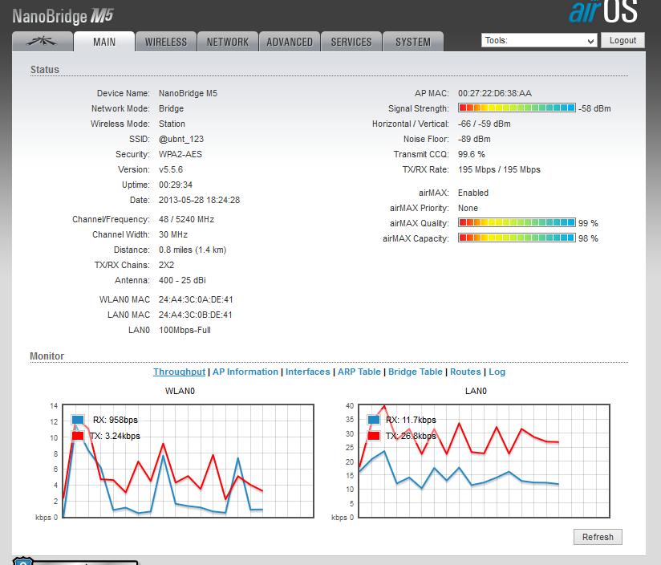Viewport: 661px width, 565px height.
Task: Open the Log link
Action: (497, 372)
